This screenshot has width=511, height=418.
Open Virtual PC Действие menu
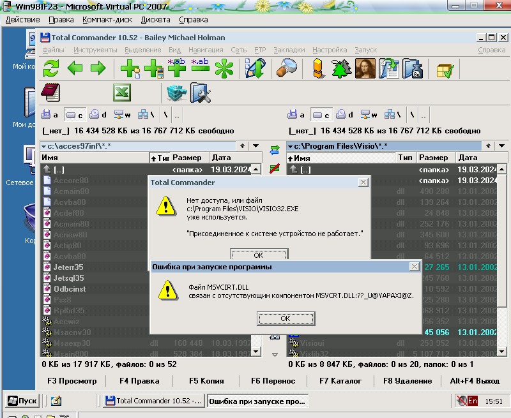pyautogui.click(x=22, y=20)
